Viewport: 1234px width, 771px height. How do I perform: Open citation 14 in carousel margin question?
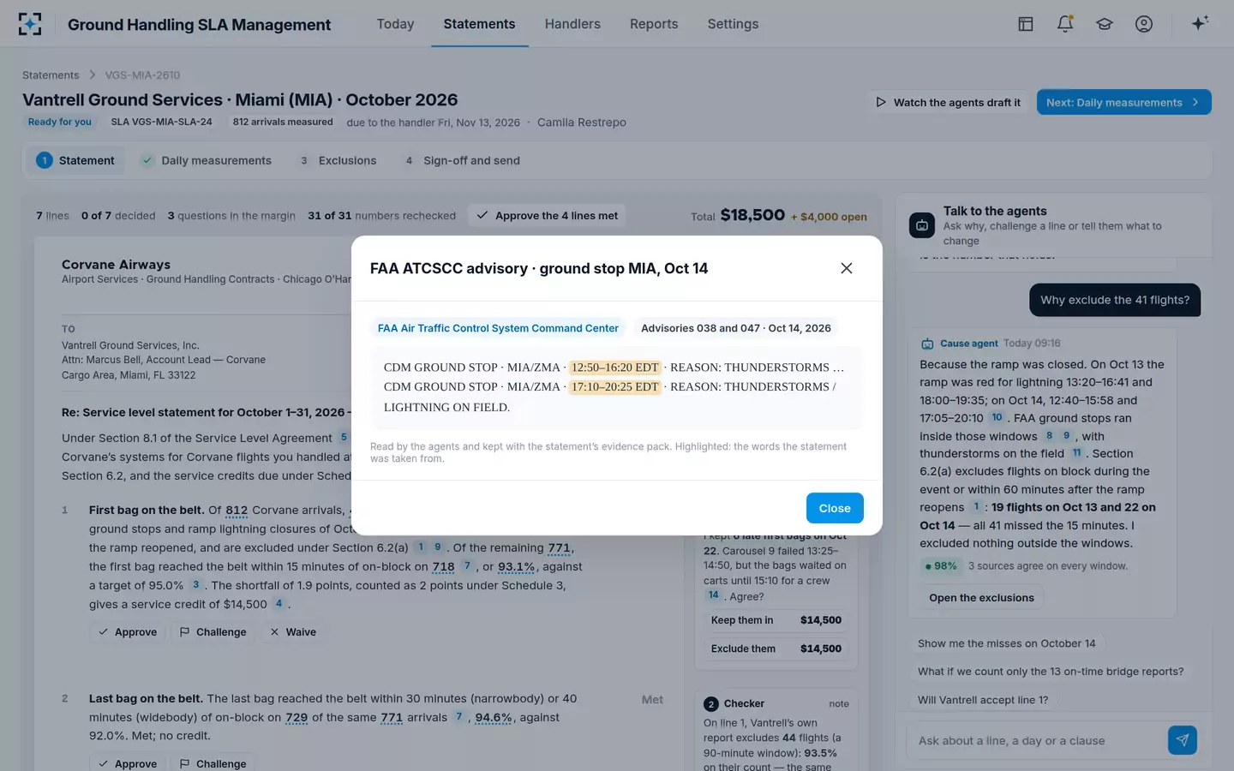(x=714, y=595)
